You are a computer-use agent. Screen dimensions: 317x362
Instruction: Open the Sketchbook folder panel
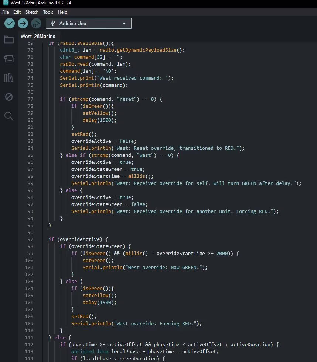[9, 39]
